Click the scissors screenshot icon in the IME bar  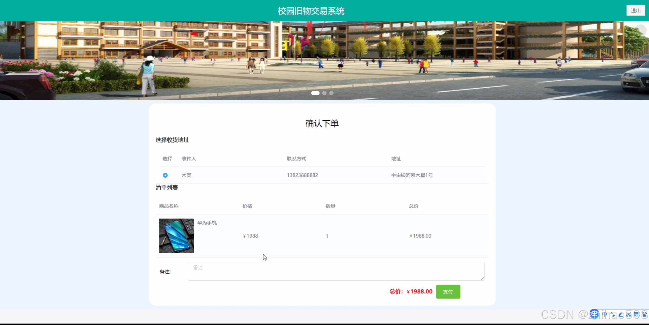pos(628,315)
